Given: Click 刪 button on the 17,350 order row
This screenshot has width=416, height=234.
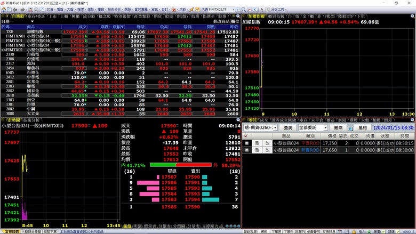Looking at the screenshot, I should point(257,143).
